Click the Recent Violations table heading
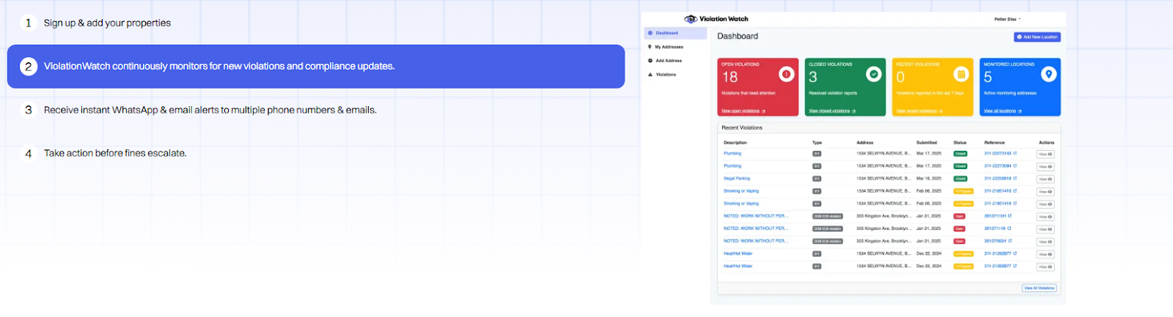Screen dimensions: 1173x317 [x=742, y=127]
